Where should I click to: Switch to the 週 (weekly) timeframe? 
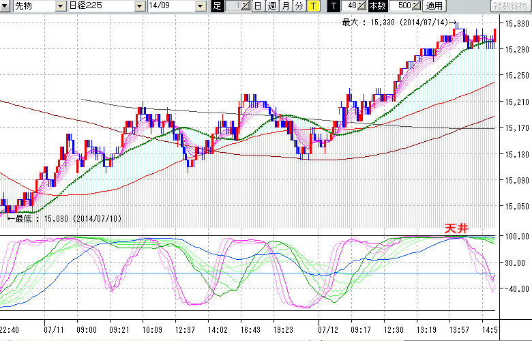coord(271,6)
